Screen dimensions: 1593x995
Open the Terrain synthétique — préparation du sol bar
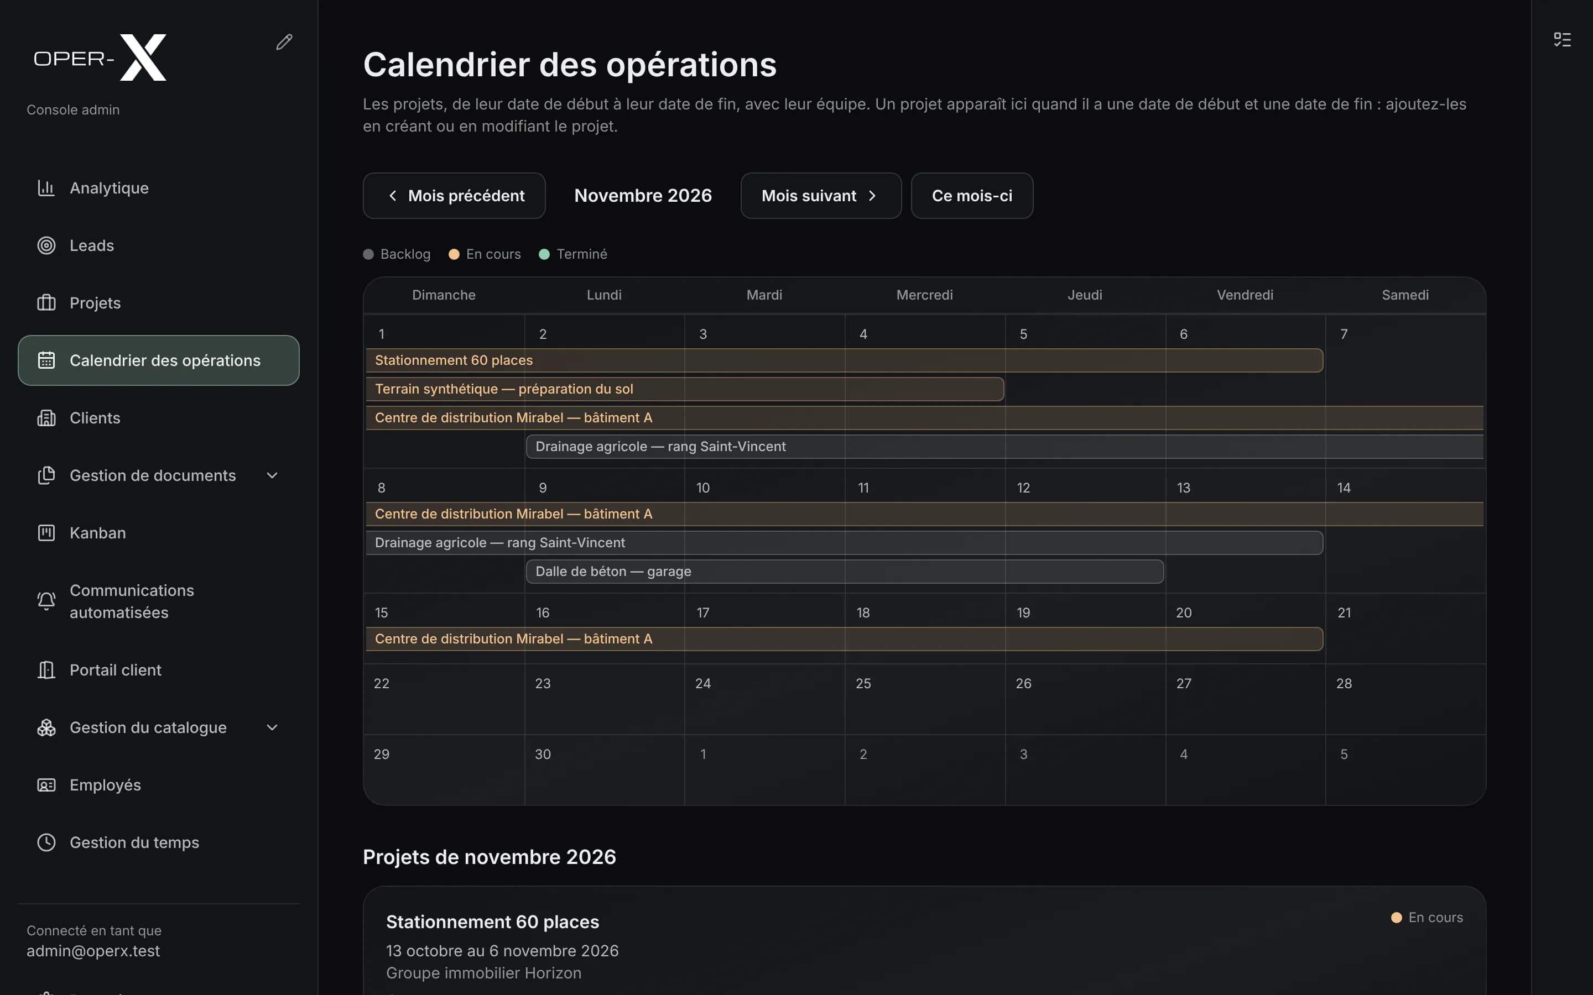(685, 389)
